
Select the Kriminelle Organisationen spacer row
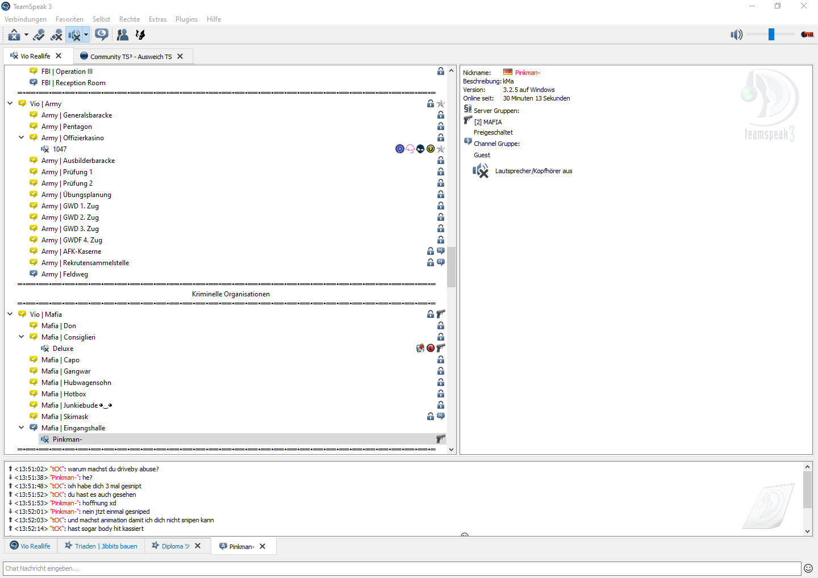click(231, 294)
